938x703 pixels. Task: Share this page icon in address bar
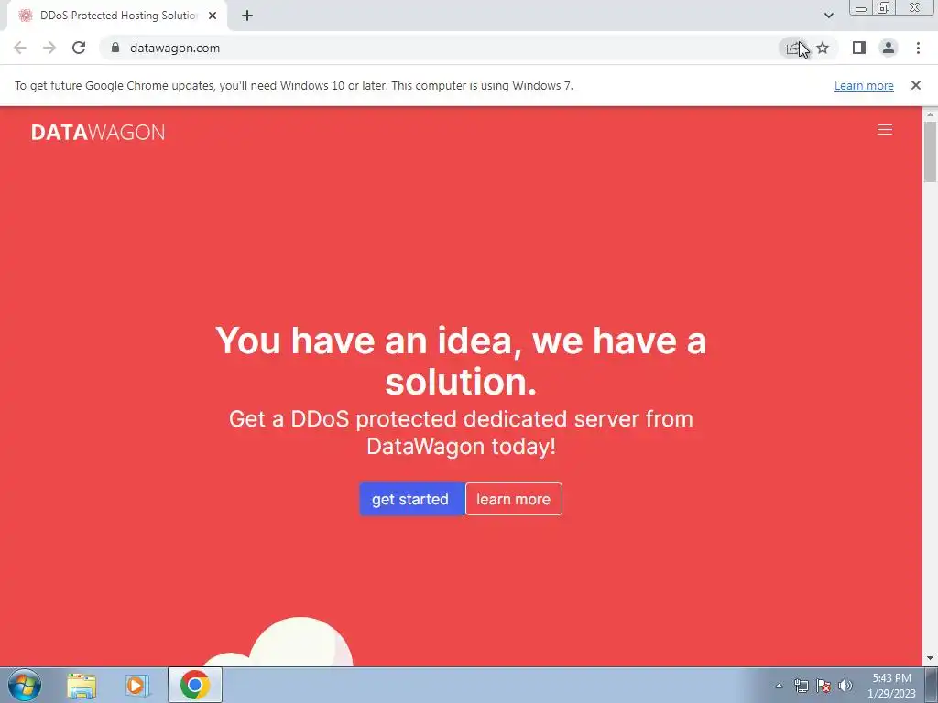click(x=793, y=48)
